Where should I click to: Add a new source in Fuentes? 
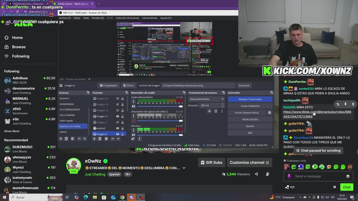pyautogui.click(x=94, y=139)
